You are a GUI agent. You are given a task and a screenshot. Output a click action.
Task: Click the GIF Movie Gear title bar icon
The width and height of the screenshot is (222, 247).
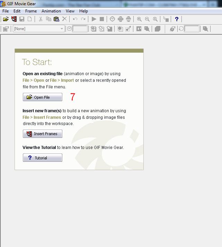point(3,4)
